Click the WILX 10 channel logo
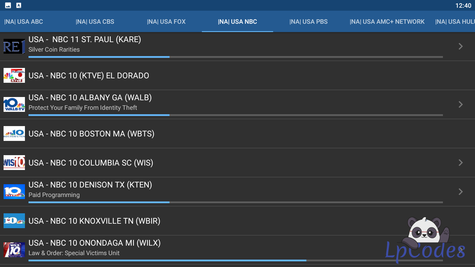The height and width of the screenshot is (267, 475). [14, 250]
